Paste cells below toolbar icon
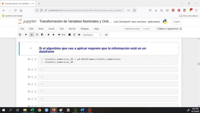Viewport: 200px width, 113px height. coord(42,35)
